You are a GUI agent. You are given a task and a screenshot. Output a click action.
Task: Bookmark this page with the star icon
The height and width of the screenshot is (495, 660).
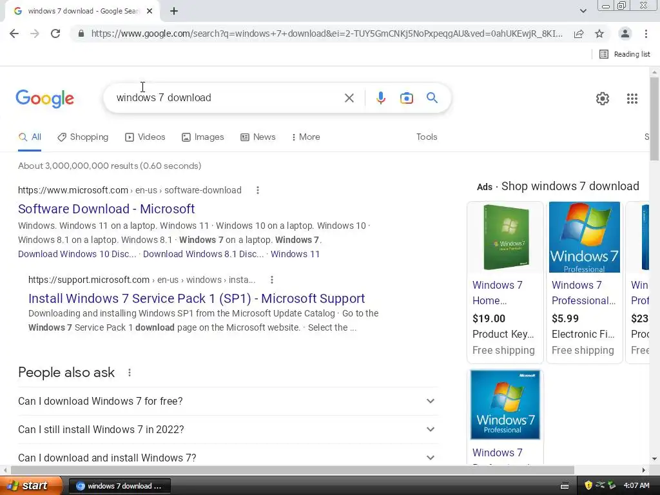pos(599,34)
